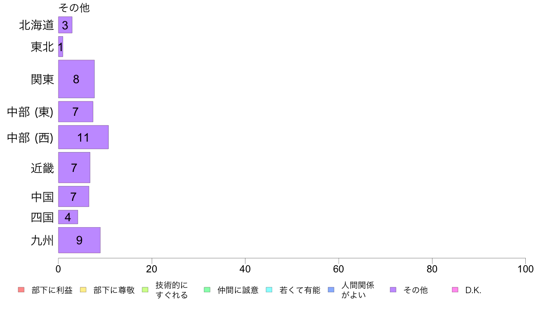Click the 近畿 row label

42,168
